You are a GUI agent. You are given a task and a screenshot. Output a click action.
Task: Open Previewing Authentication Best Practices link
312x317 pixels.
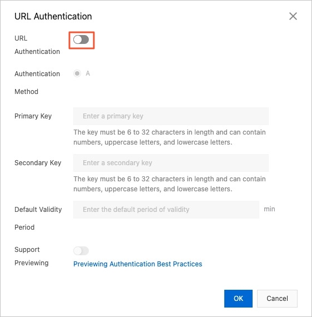(138, 264)
